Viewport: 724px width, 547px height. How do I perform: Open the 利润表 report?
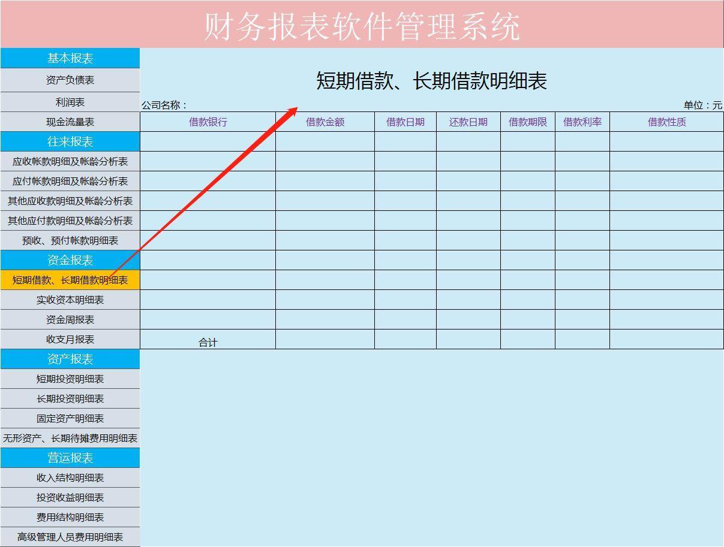tap(70, 102)
